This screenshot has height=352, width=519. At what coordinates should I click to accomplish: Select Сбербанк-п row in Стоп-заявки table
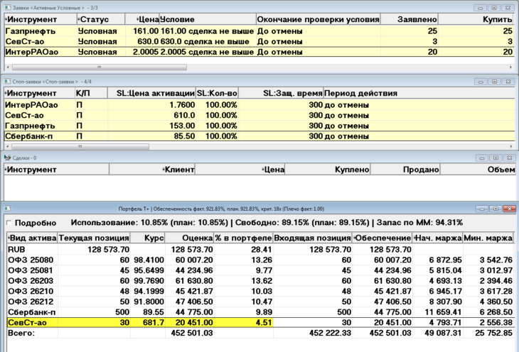coord(259,136)
